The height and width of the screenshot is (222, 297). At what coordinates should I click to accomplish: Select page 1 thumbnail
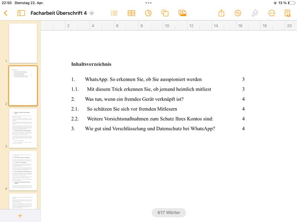coord(23,43)
